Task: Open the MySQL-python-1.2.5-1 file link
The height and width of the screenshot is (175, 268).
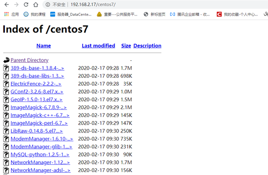Action: (x=40, y=155)
